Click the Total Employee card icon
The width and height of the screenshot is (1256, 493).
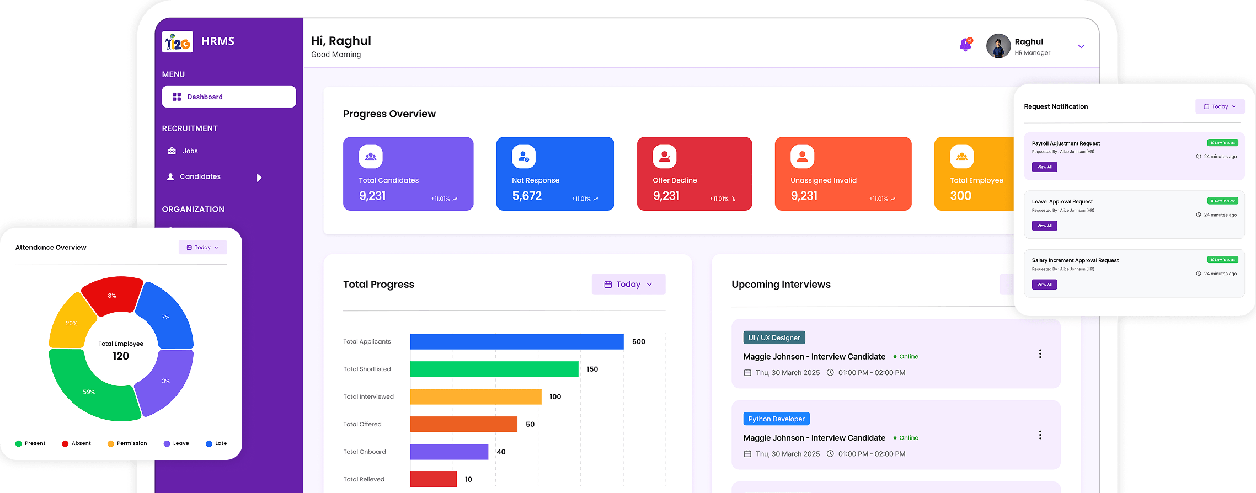pos(961,157)
